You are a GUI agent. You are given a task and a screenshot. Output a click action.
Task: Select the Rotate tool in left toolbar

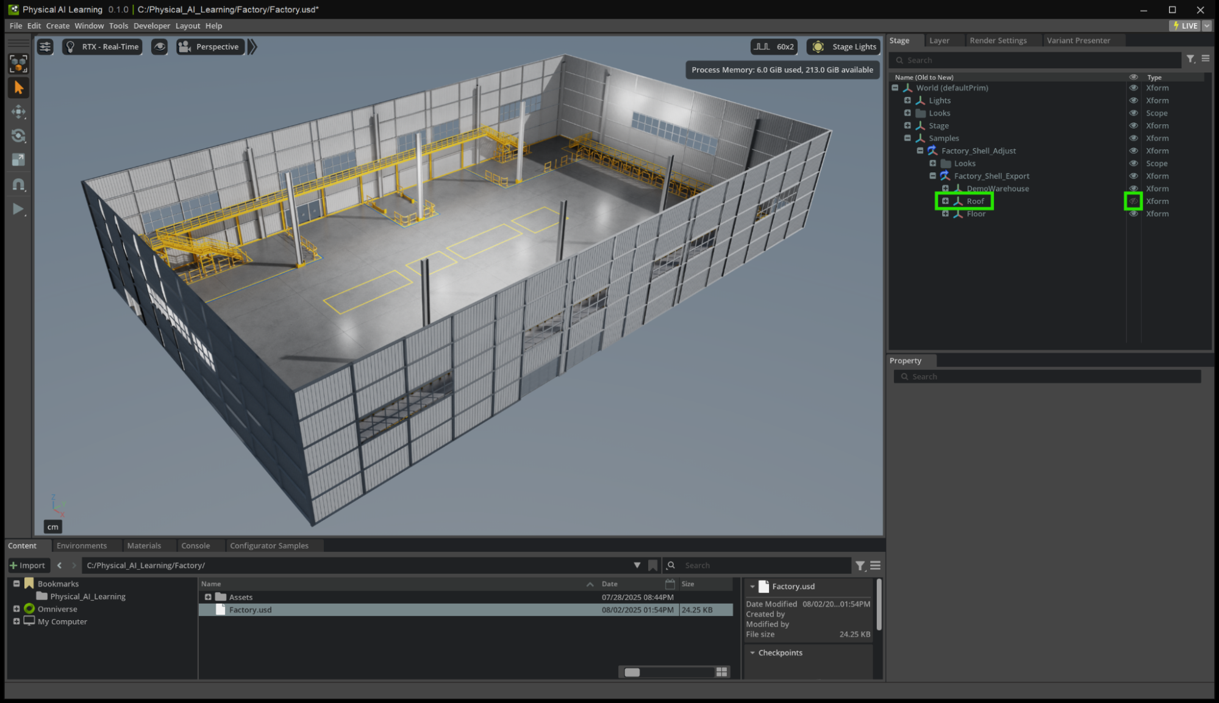click(x=18, y=136)
